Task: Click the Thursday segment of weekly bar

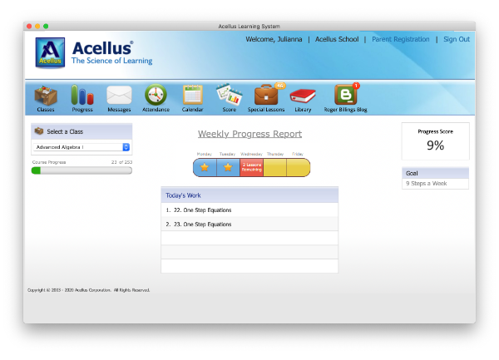Action: pyautogui.click(x=274, y=167)
